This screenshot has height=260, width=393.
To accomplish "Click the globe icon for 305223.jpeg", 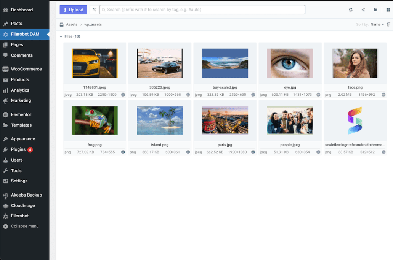I will pos(188,95).
